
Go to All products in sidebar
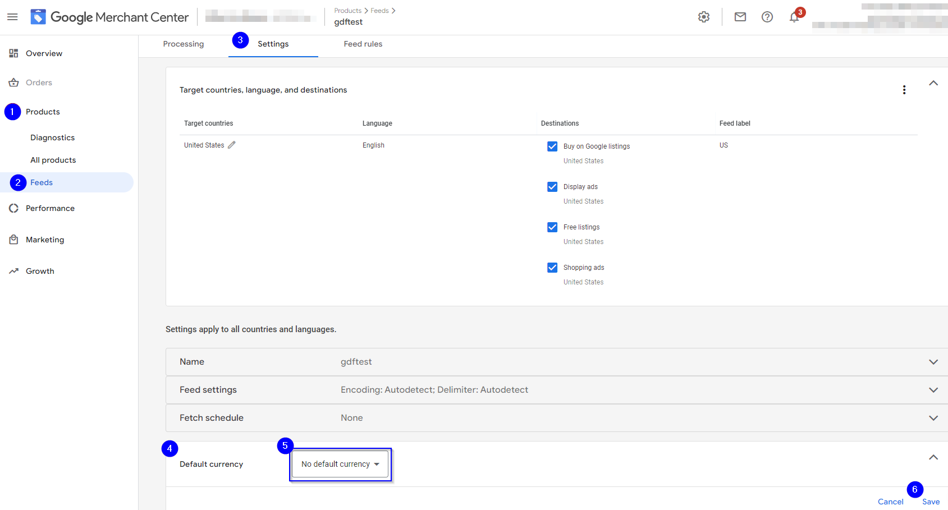pos(53,160)
